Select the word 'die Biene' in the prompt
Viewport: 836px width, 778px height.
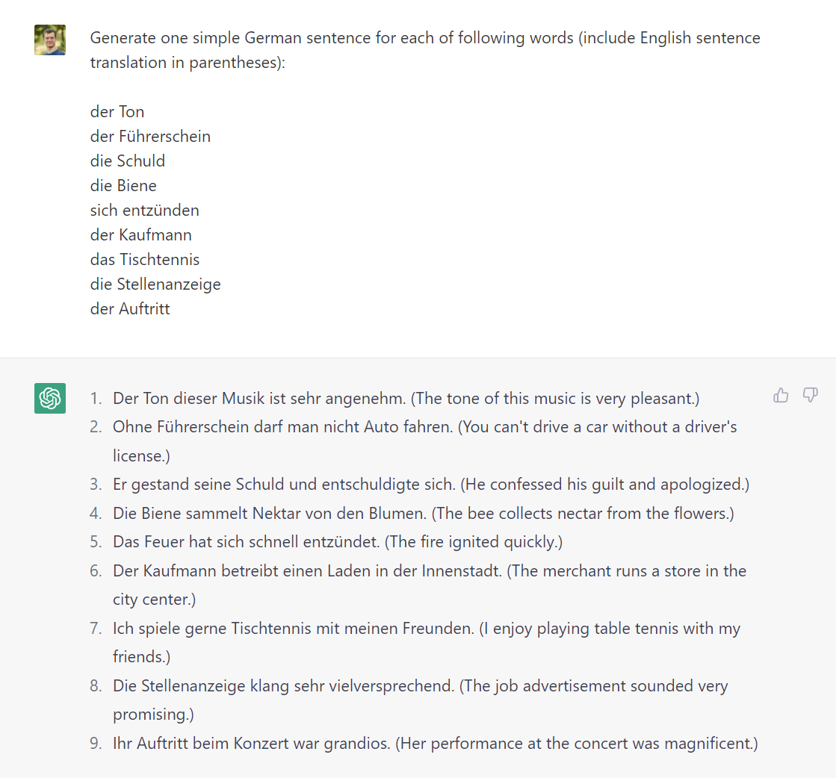123,185
